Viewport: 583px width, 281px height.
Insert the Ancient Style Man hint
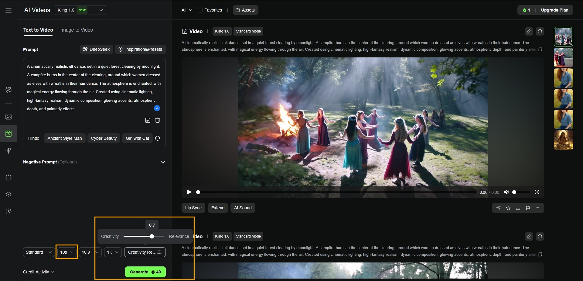[x=65, y=138]
